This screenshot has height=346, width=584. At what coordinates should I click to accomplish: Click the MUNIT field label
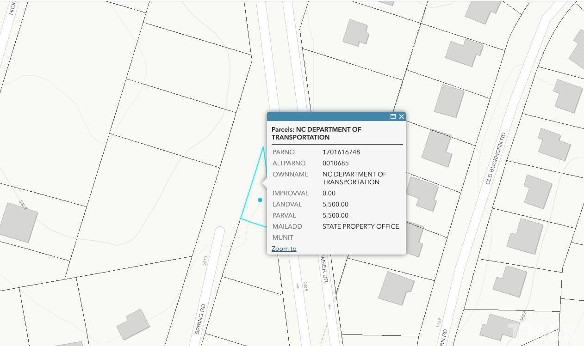click(283, 237)
